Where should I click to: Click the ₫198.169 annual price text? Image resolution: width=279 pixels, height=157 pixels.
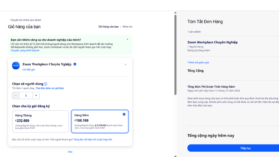(x=81, y=120)
